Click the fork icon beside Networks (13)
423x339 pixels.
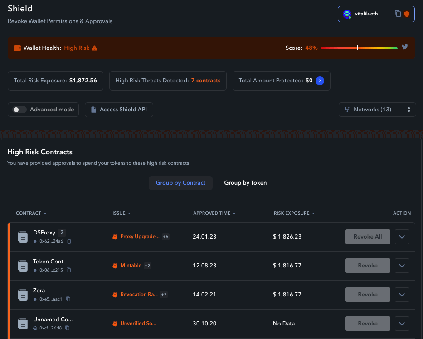[347, 110]
